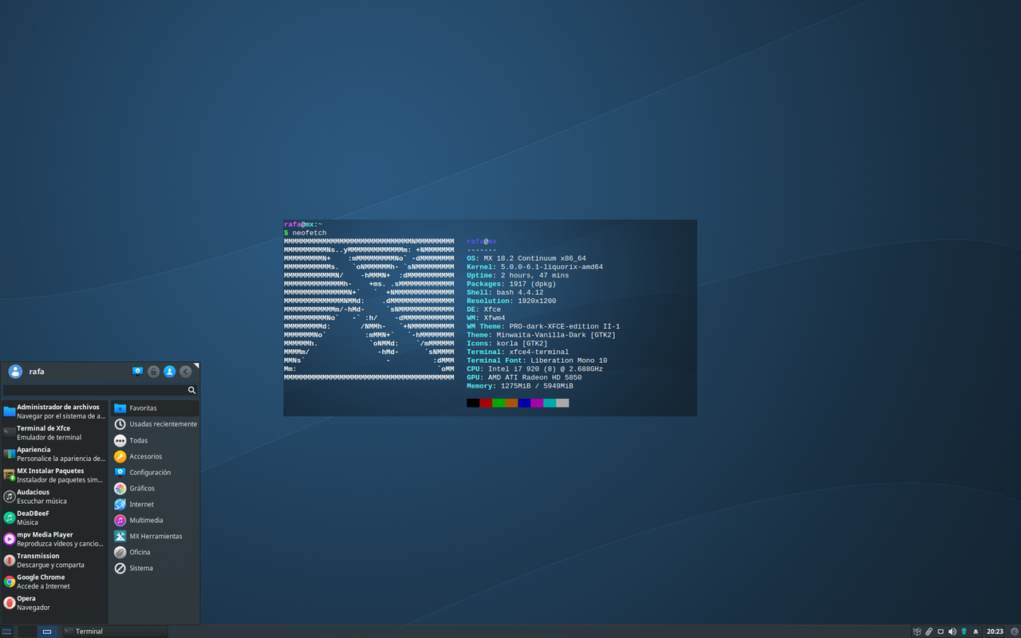
Task: Select Todas applications category
Action: coord(155,440)
